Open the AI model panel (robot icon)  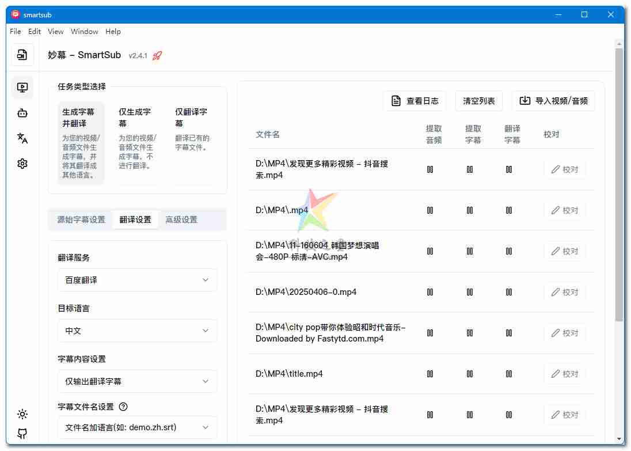(22, 113)
